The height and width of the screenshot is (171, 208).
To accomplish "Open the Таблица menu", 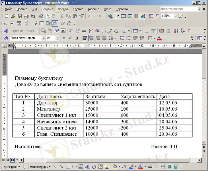I will tap(93, 9).
